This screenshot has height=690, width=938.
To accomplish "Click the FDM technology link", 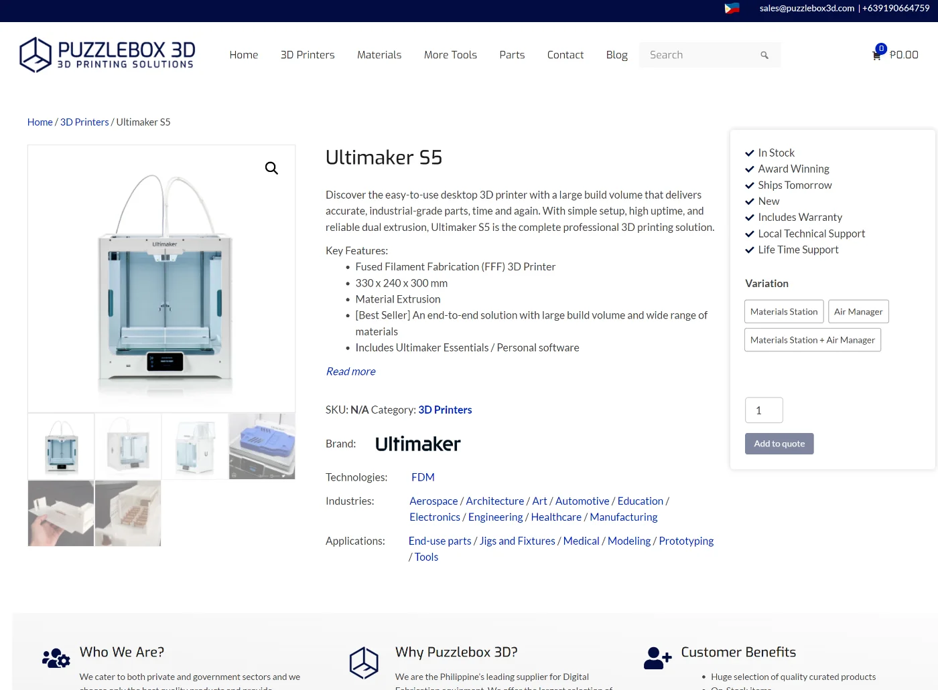I will (423, 477).
